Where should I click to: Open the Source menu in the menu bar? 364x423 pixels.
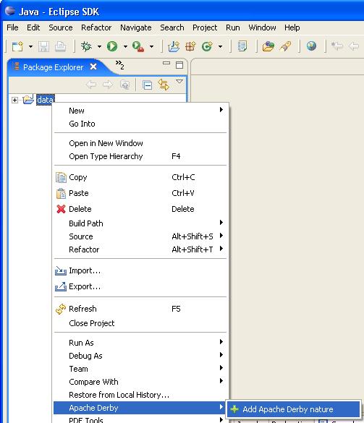click(x=61, y=27)
